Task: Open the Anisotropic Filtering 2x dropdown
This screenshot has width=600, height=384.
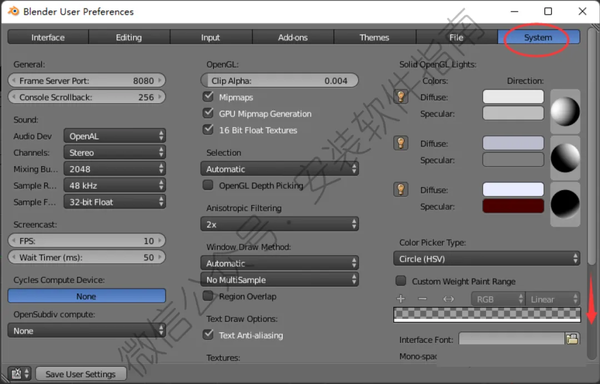Action: tap(279, 225)
